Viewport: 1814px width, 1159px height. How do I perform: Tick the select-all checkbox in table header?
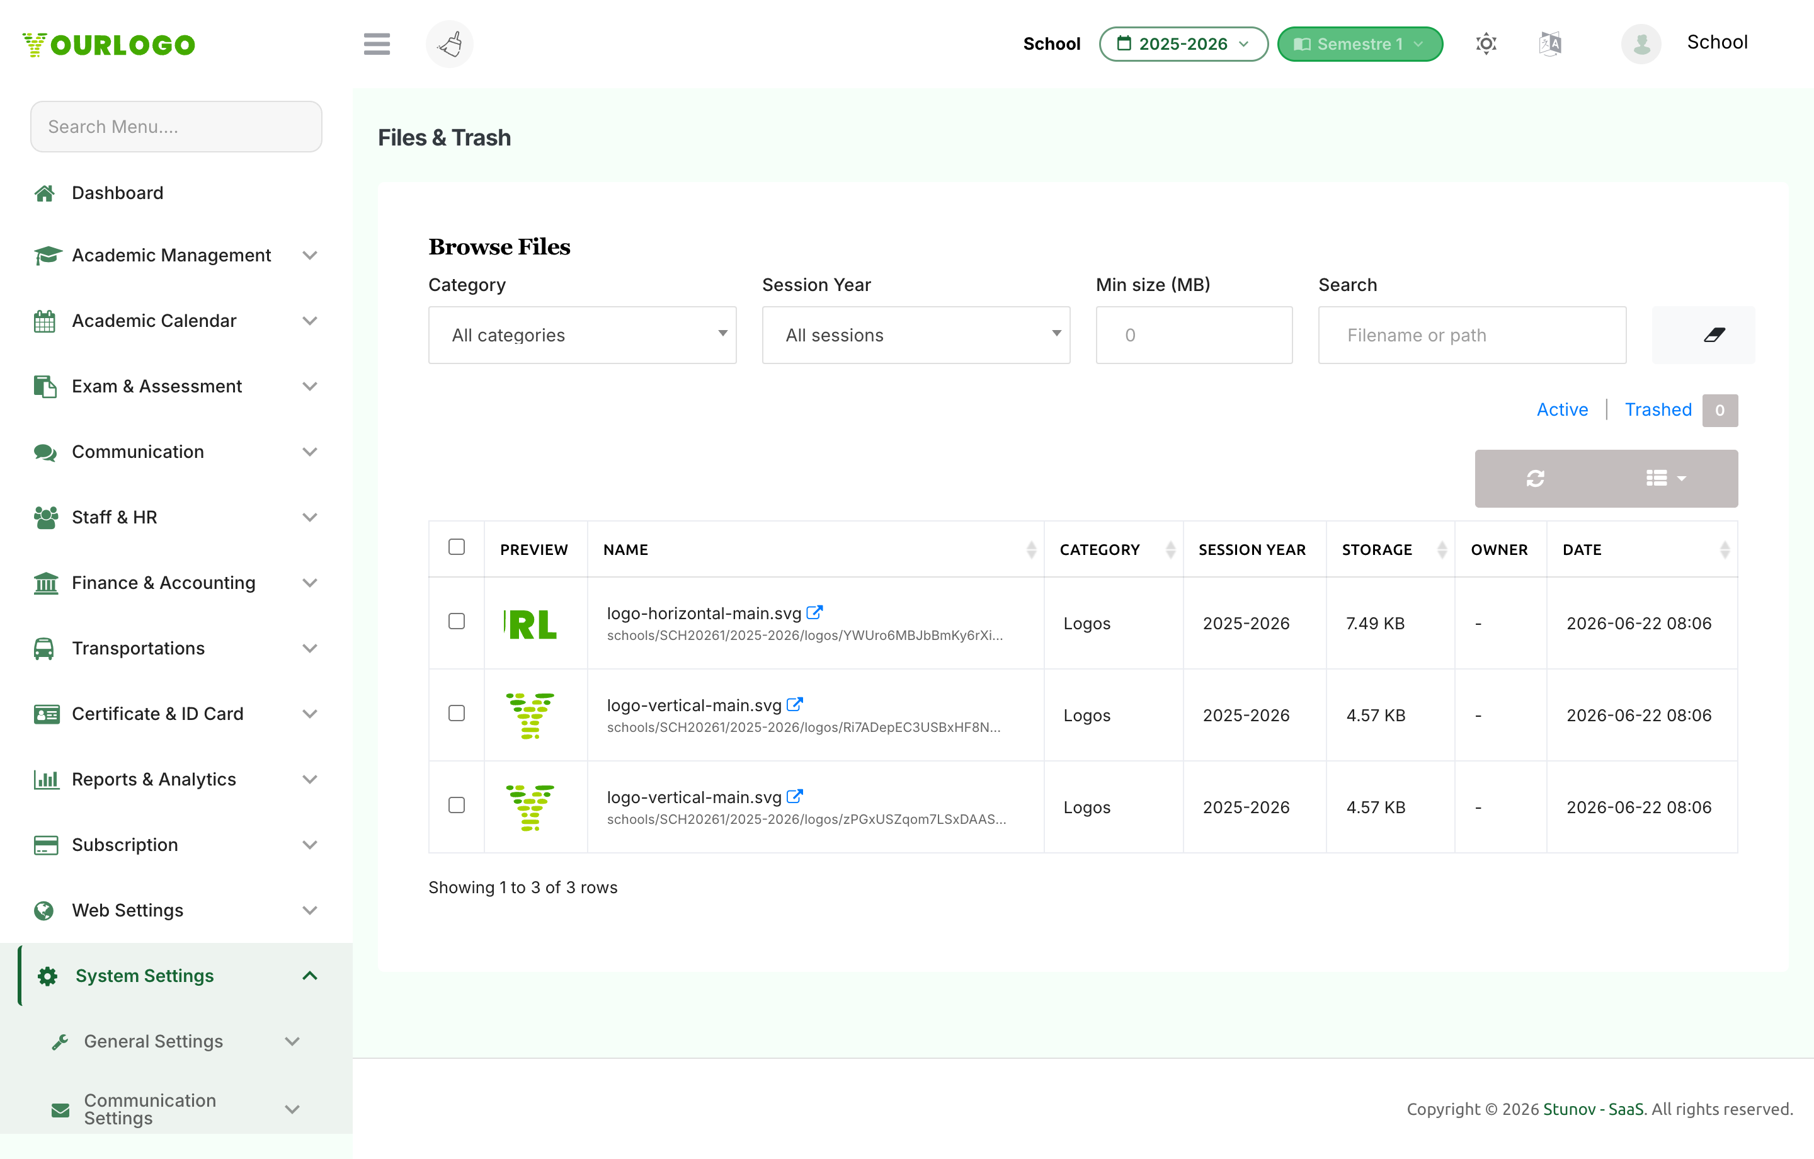[457, 546]
